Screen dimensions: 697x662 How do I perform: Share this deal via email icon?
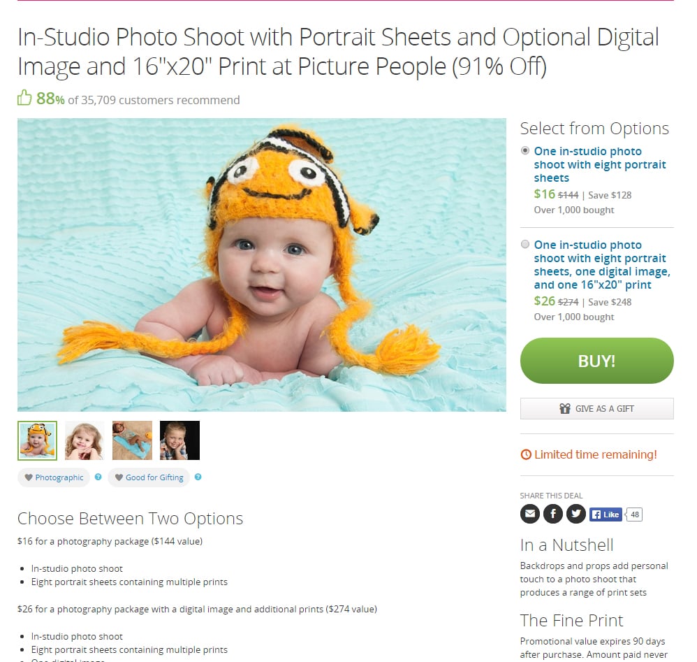[530, 514]
